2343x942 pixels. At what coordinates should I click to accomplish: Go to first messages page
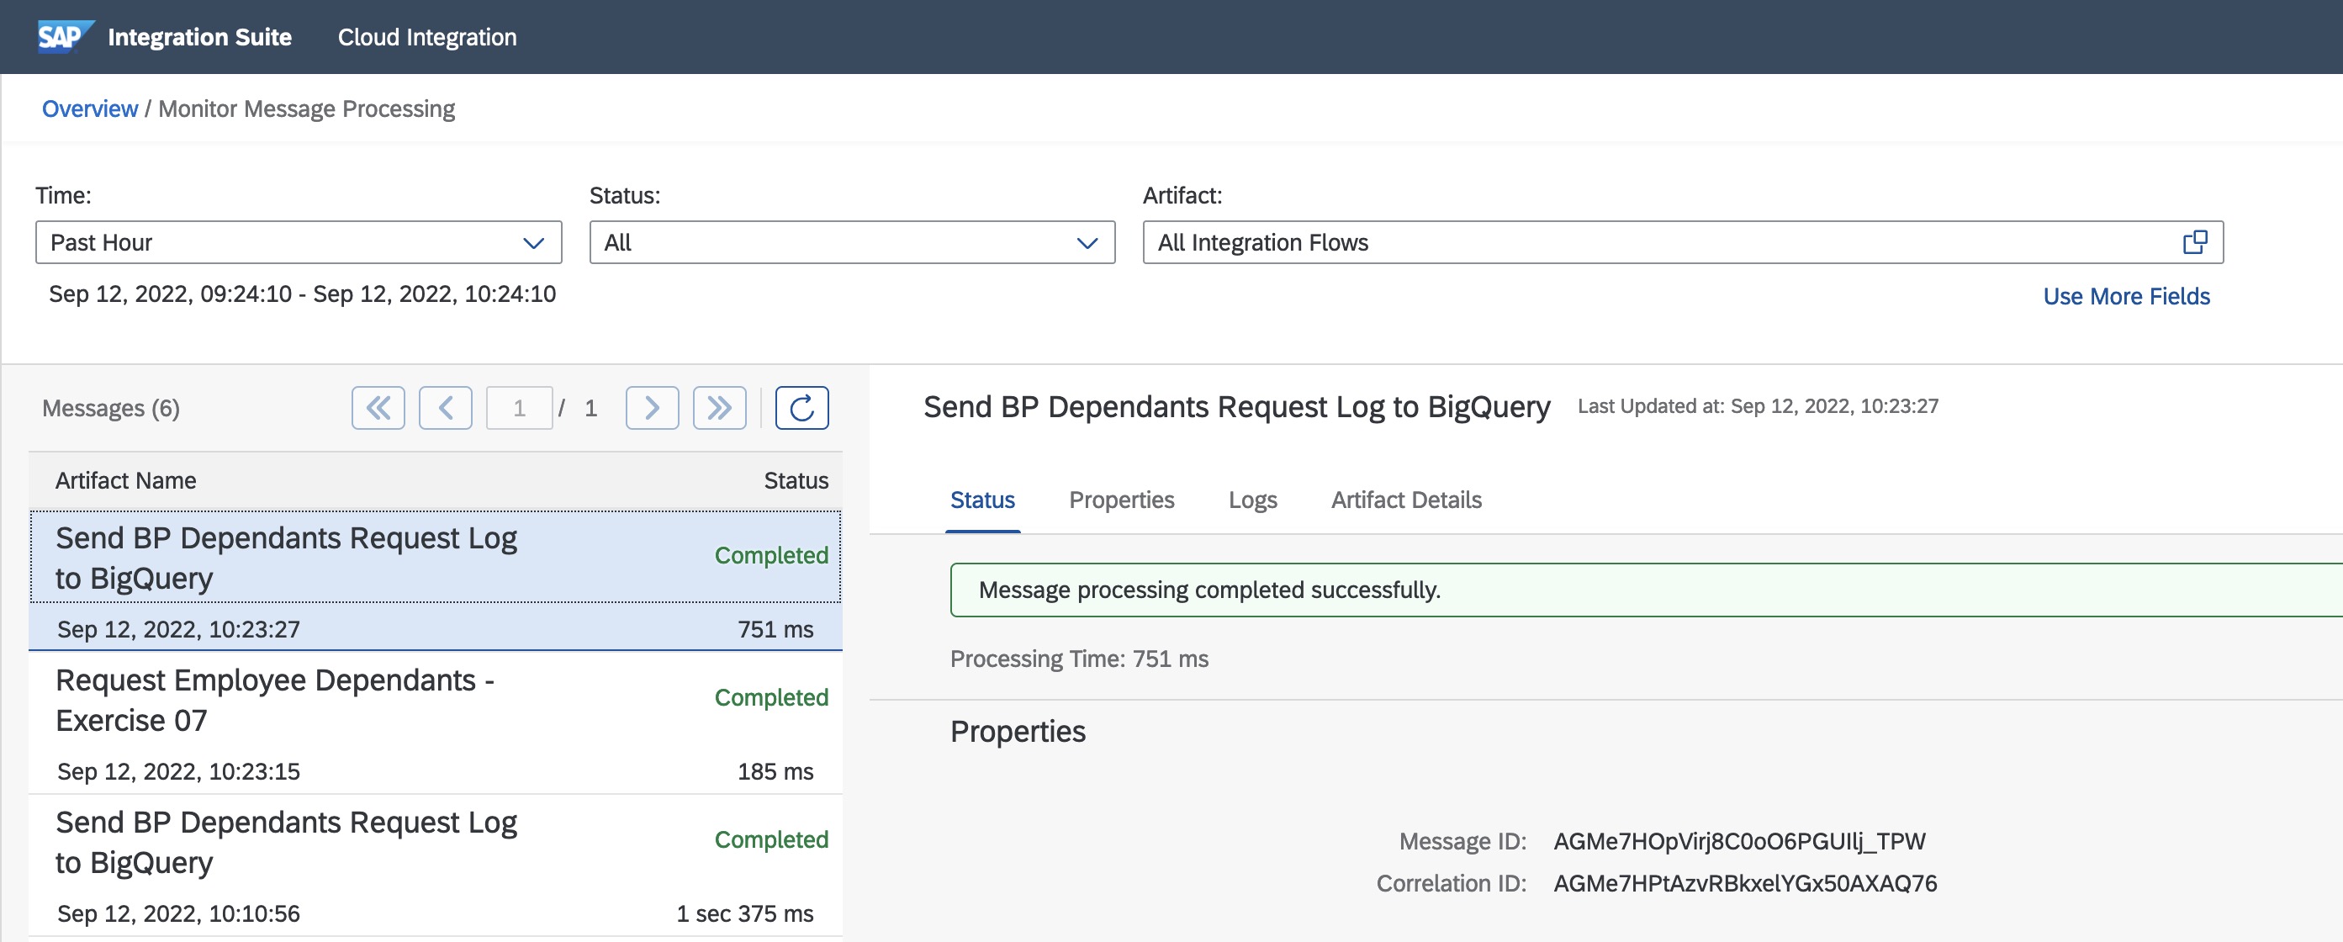pyautogui.click(x=378, y=408)
